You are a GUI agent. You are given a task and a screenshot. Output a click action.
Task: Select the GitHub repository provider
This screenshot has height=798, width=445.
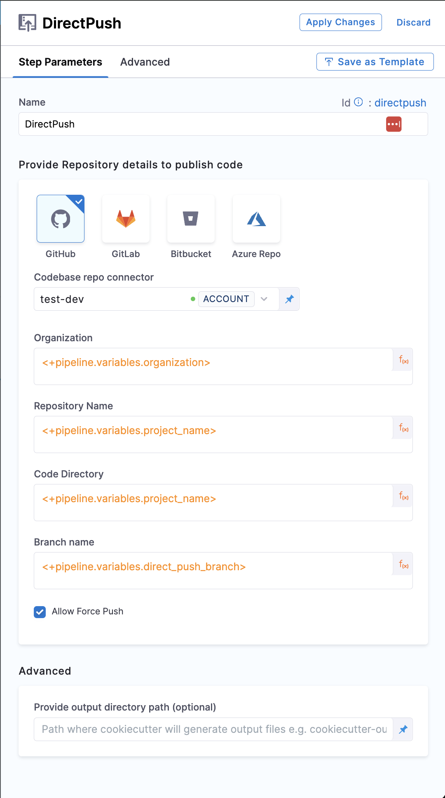(61, 219)
